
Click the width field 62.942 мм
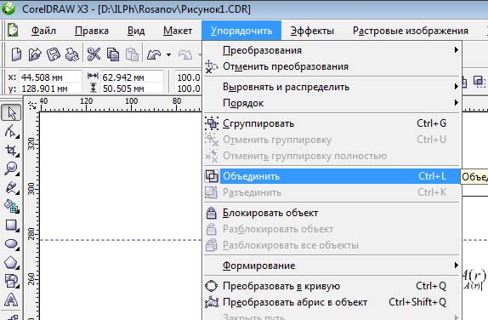(x=133, y=77)
